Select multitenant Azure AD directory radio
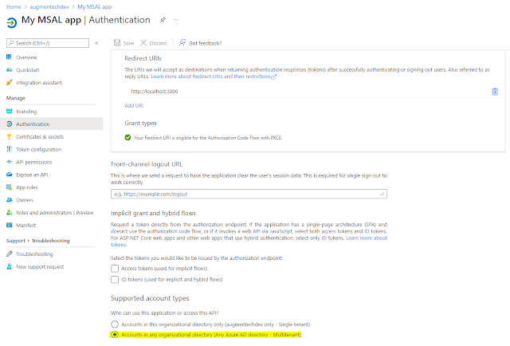 (x=115, y=335)
